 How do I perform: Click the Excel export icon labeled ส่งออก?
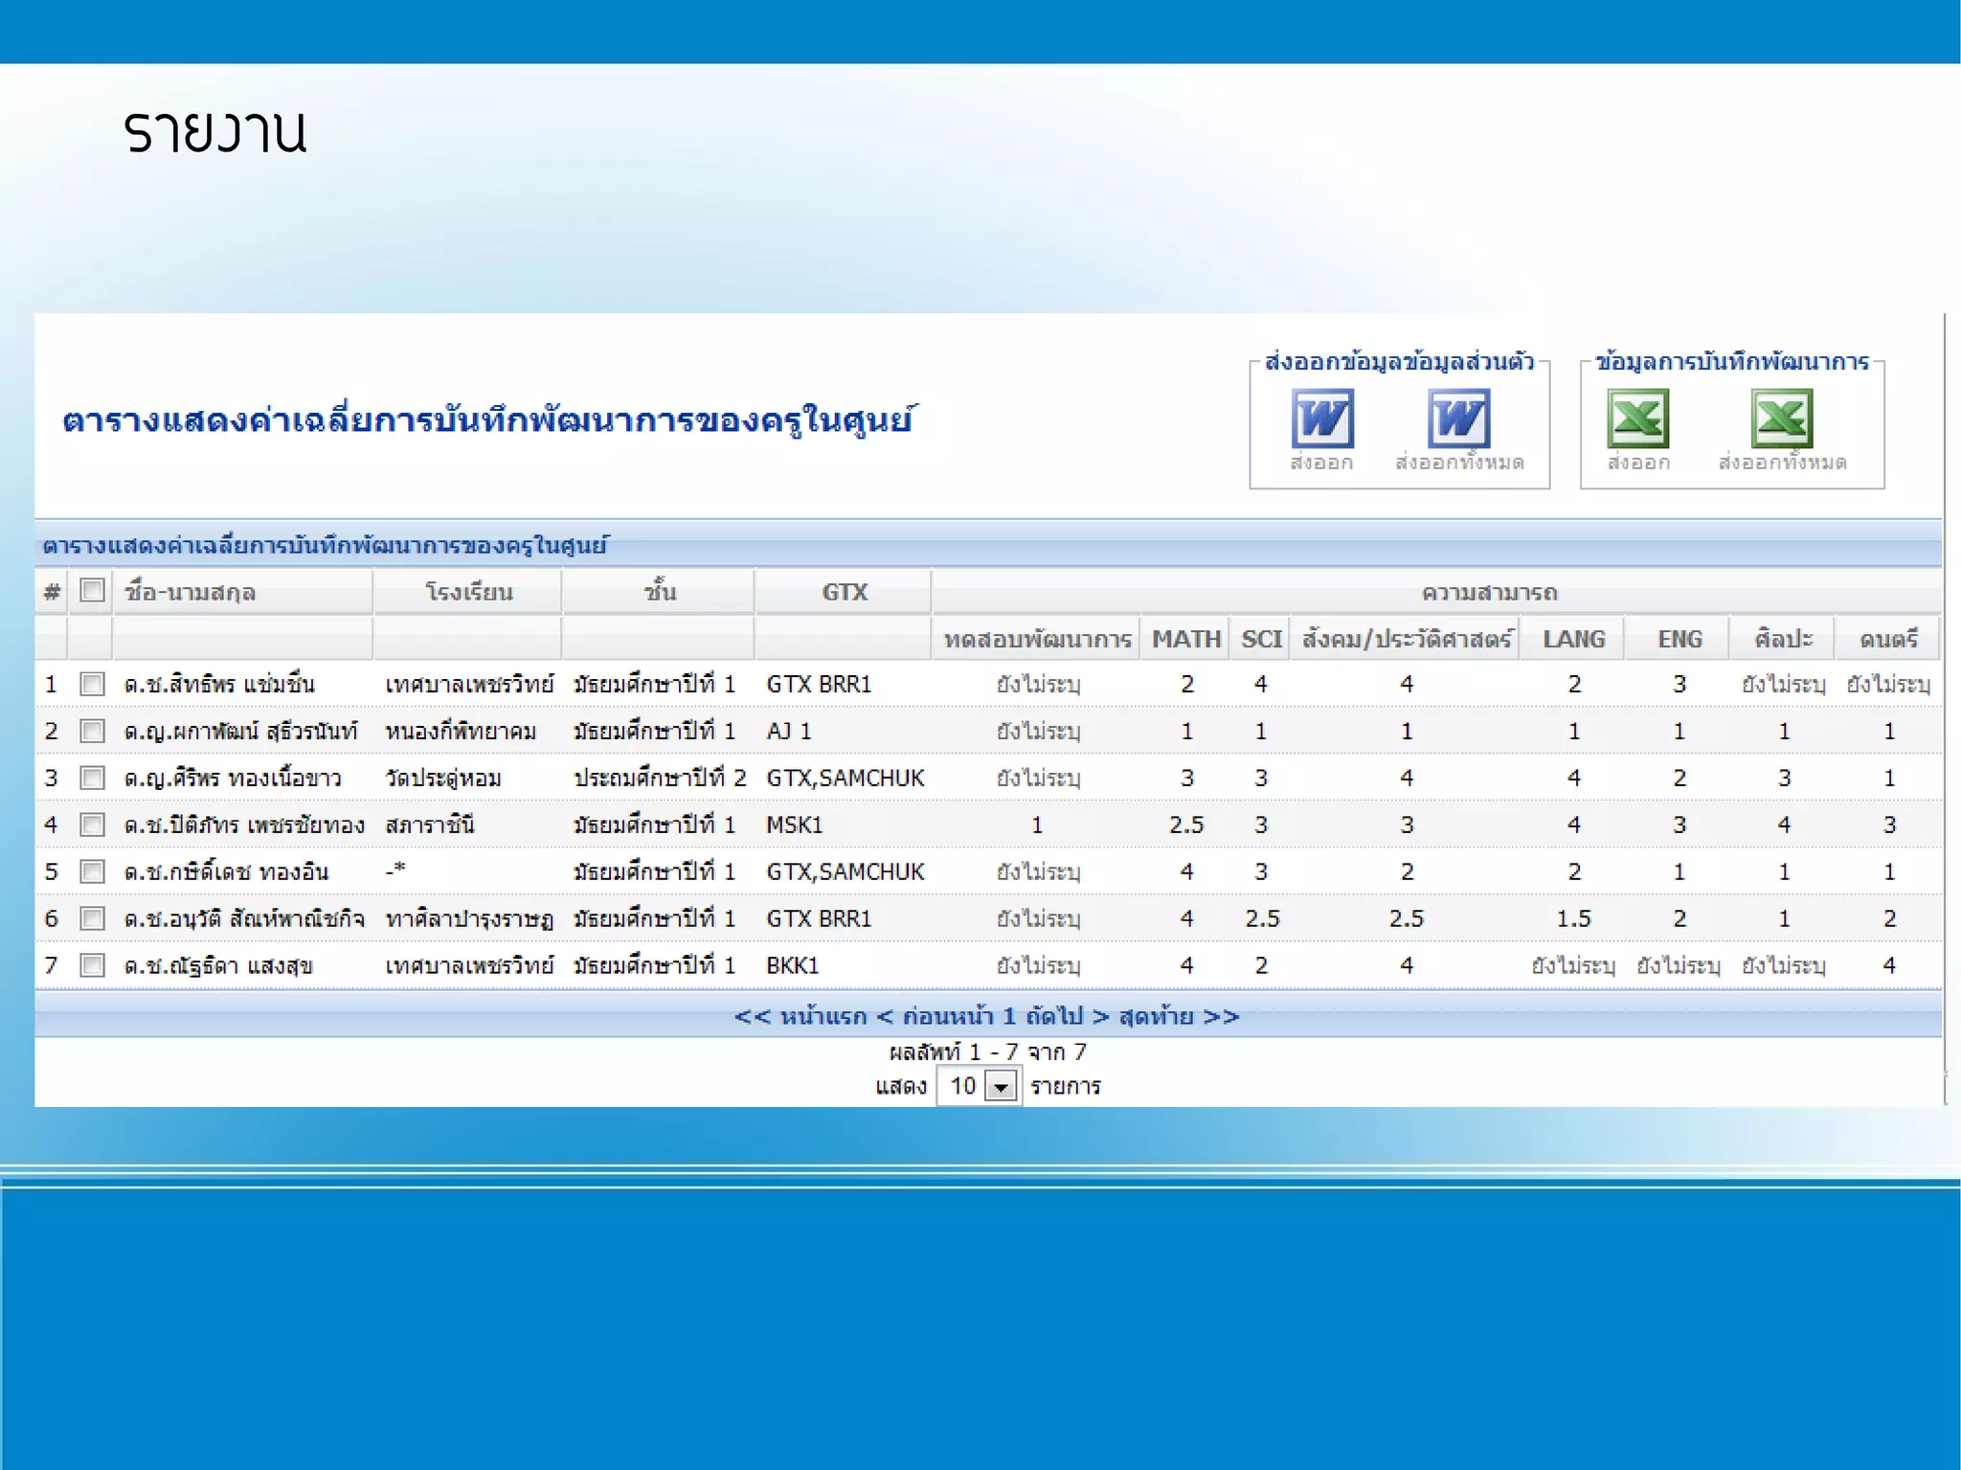point(1638,418)
